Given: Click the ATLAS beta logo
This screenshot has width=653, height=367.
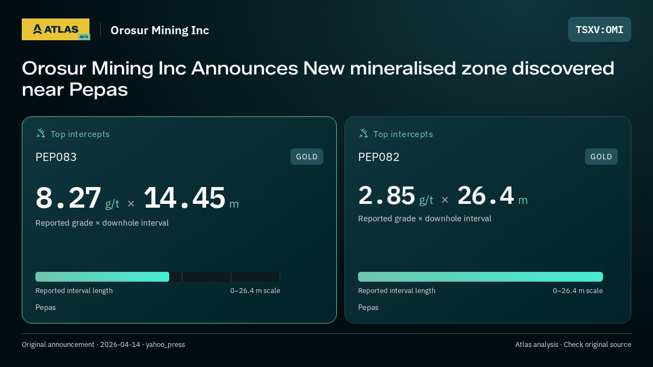Looking at the screenshot, I should coord(56,29).
